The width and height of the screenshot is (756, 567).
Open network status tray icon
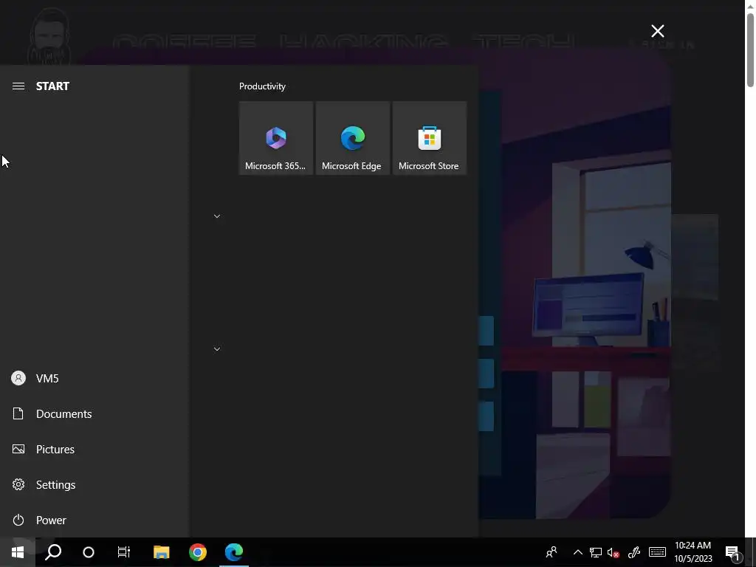pyautogui.click(x=596, y=552)
